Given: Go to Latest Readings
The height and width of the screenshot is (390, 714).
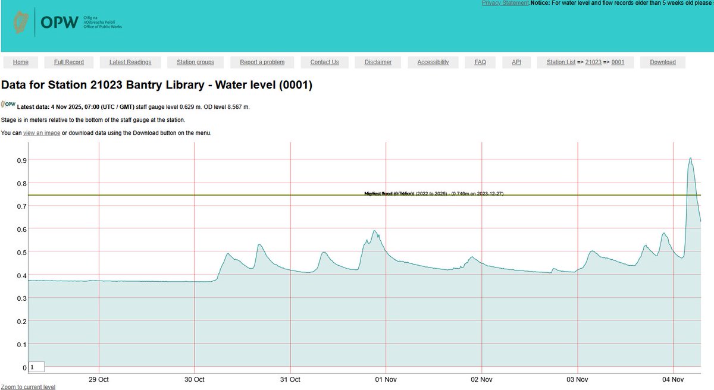Looking at the screenshot, I should pos(130,62).
